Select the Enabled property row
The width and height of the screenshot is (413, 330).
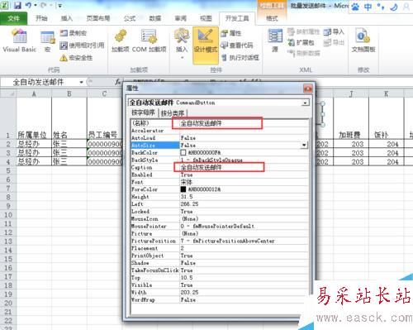[x=220, y=175]
